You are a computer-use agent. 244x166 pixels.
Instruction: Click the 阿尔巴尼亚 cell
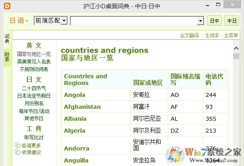click(149, 119)
